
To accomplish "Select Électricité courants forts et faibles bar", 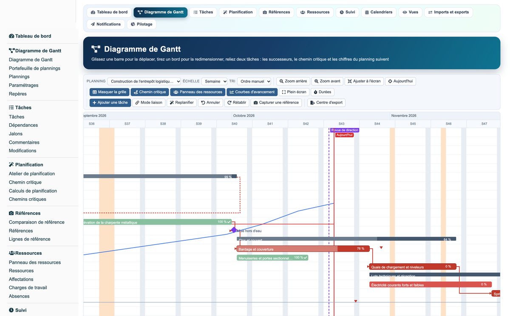I will [431, 285].
